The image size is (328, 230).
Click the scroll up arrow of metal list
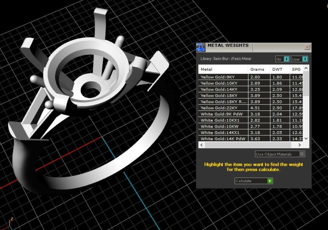(306, 68)
